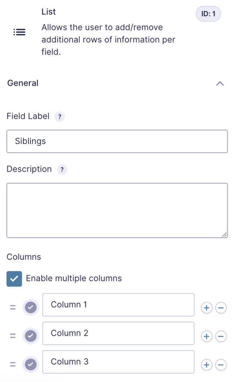
Task: Toggle the checkmark for Column 1
Action: point(31,307)
